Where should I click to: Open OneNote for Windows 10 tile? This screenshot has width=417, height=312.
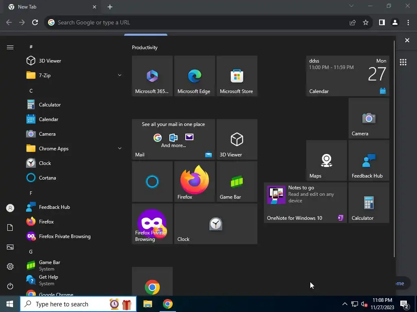[305, 203]
